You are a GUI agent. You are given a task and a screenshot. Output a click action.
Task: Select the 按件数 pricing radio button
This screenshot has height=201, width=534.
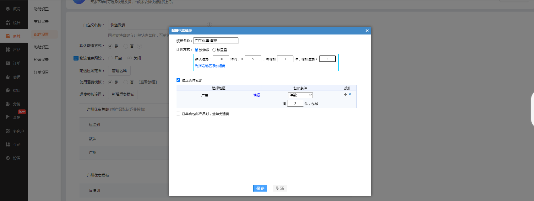pos(196,50)
